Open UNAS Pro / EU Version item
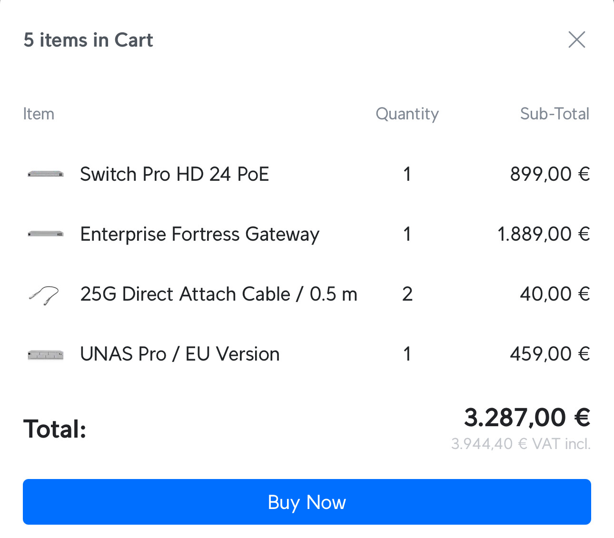The width and height of the screenshot is (614, 538). pos(179,354)
